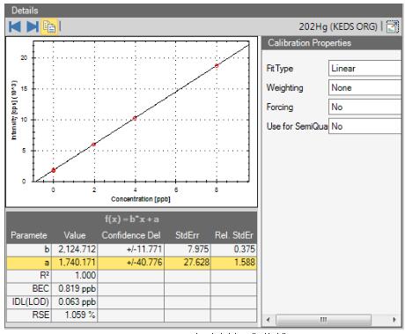Image resolution: width=405 pixels, height=334 pixels.
Task: Select the highlighted row for parameter a
Action: 131,263
